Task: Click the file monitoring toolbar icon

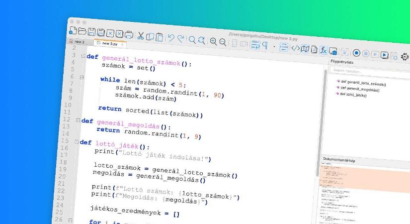Action: point(344,52)
